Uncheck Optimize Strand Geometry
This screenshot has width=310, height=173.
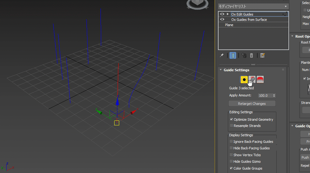point(231,119)
